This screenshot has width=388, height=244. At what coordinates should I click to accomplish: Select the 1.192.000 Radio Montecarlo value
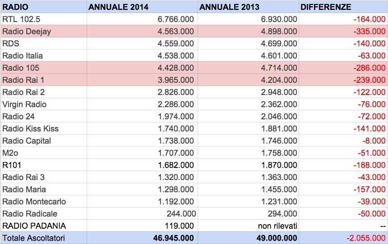[176, 202]
